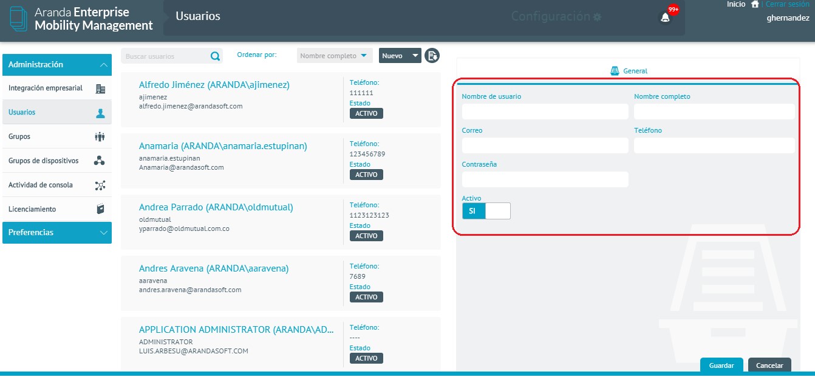Click the Teléfono input field
This screenshot has height=377, width=815.
tap(714, 145)
